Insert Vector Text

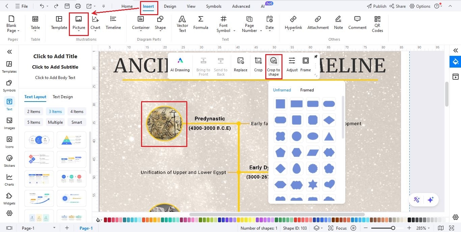coord(183,24)
